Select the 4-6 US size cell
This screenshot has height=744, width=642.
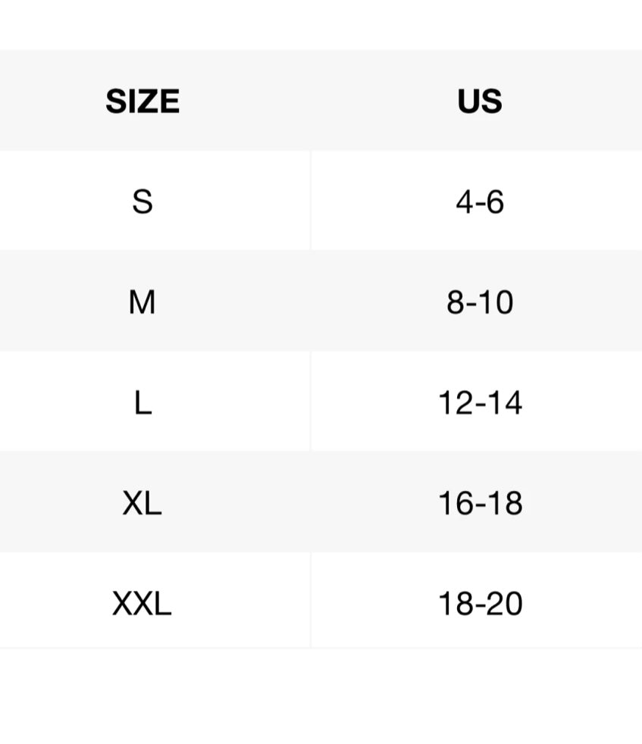click(x=477, y=200)
